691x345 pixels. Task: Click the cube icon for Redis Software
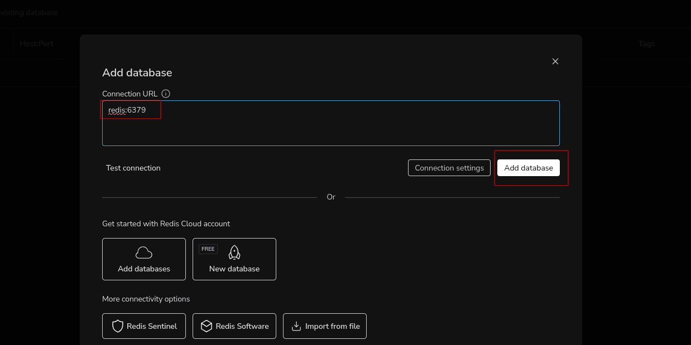(x=207, y=326)
